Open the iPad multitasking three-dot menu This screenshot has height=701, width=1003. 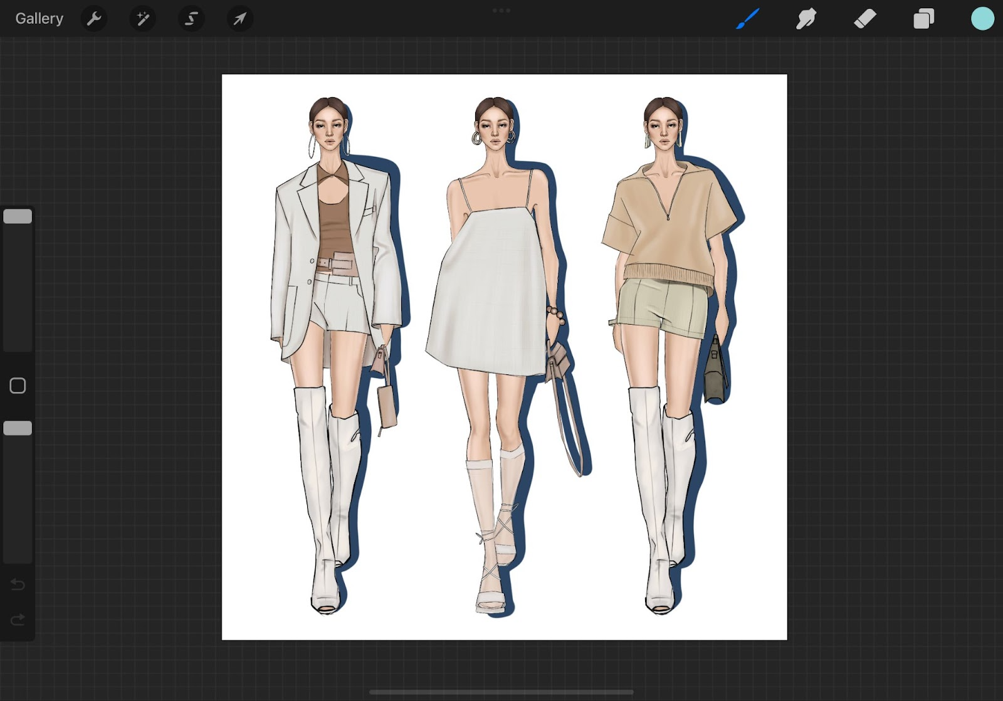pos(501,11)
